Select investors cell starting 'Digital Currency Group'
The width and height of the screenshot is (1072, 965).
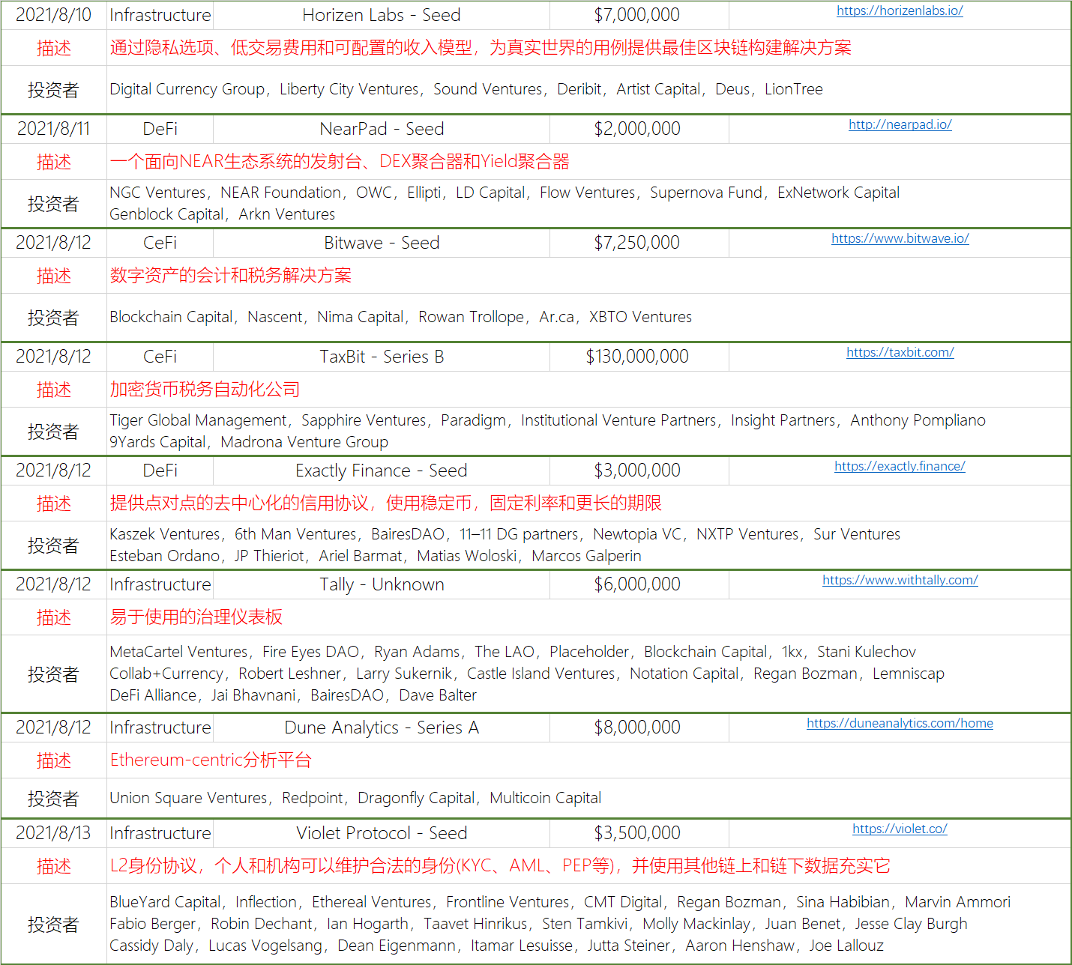(588, 90)
